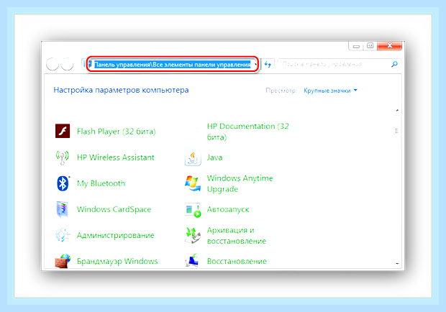
Task: Open the Автозапуск icon
Action: 193,210
